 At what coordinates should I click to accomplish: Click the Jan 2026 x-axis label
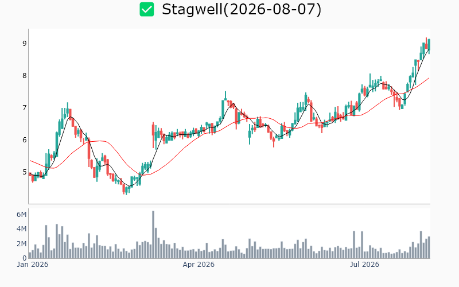click(x=33, y=265)
